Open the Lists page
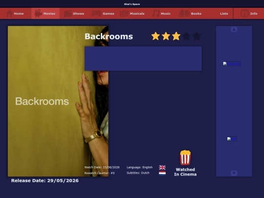 [x=224, y=14]
